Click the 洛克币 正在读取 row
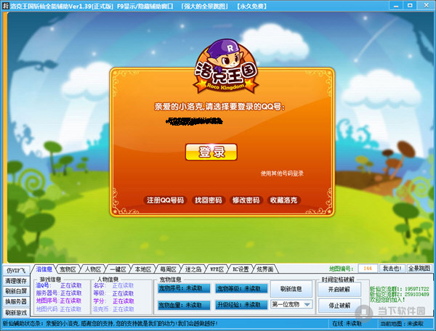Image resolution: width=436 pixels, height=331 pixels. 113,309
